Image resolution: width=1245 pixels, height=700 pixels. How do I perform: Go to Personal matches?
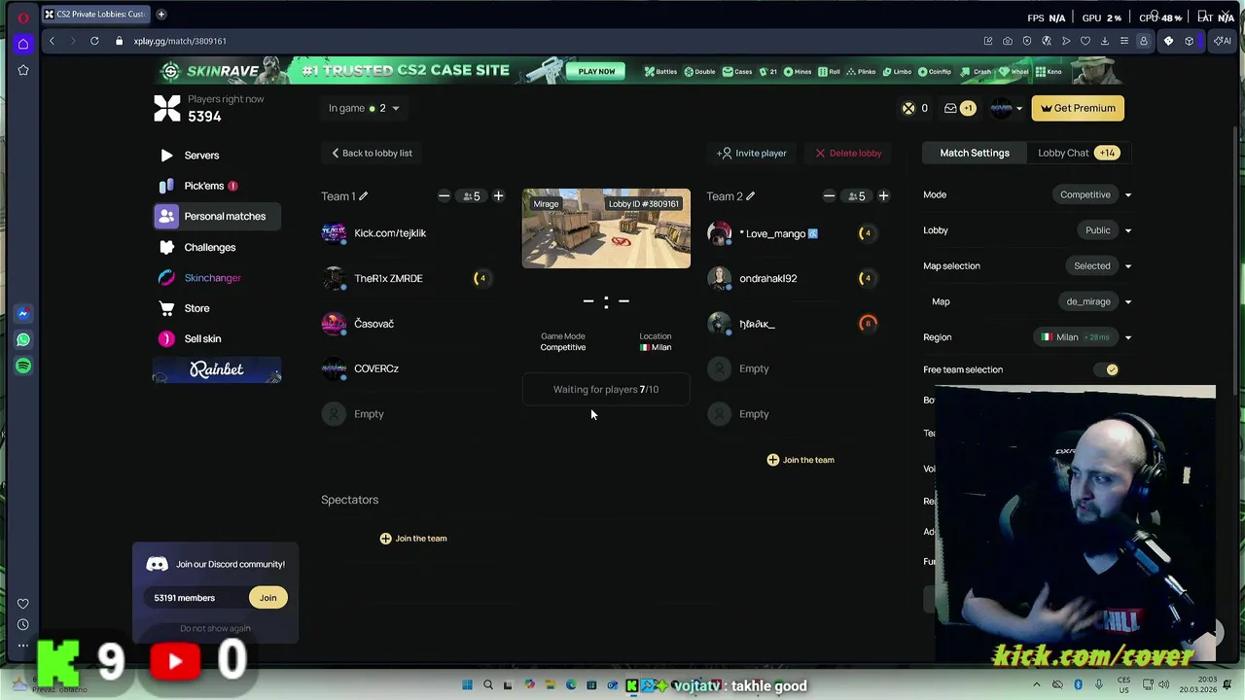tap(217, 216)
